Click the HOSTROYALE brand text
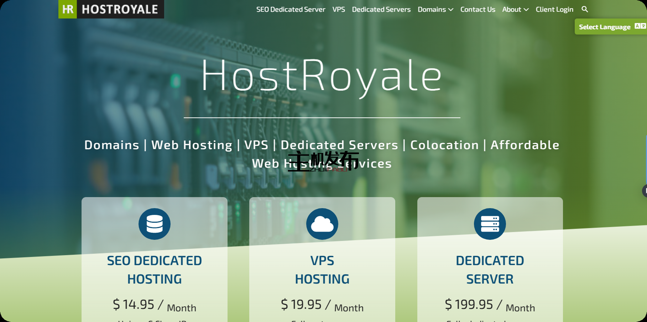Screen dimensions: 647x322 coord(120,9)
